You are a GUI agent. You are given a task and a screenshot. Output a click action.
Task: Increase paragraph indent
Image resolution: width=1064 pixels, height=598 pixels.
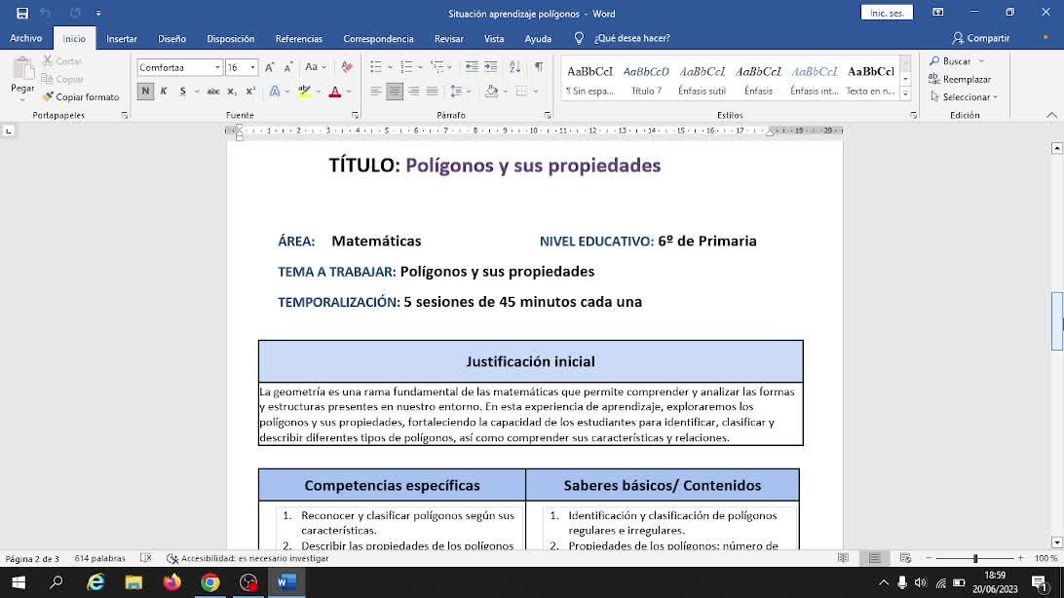[x=490, y=67]
